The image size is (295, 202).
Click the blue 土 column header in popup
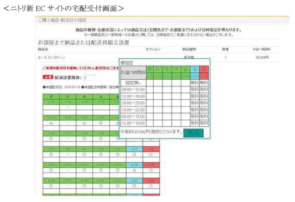[195, 69]
